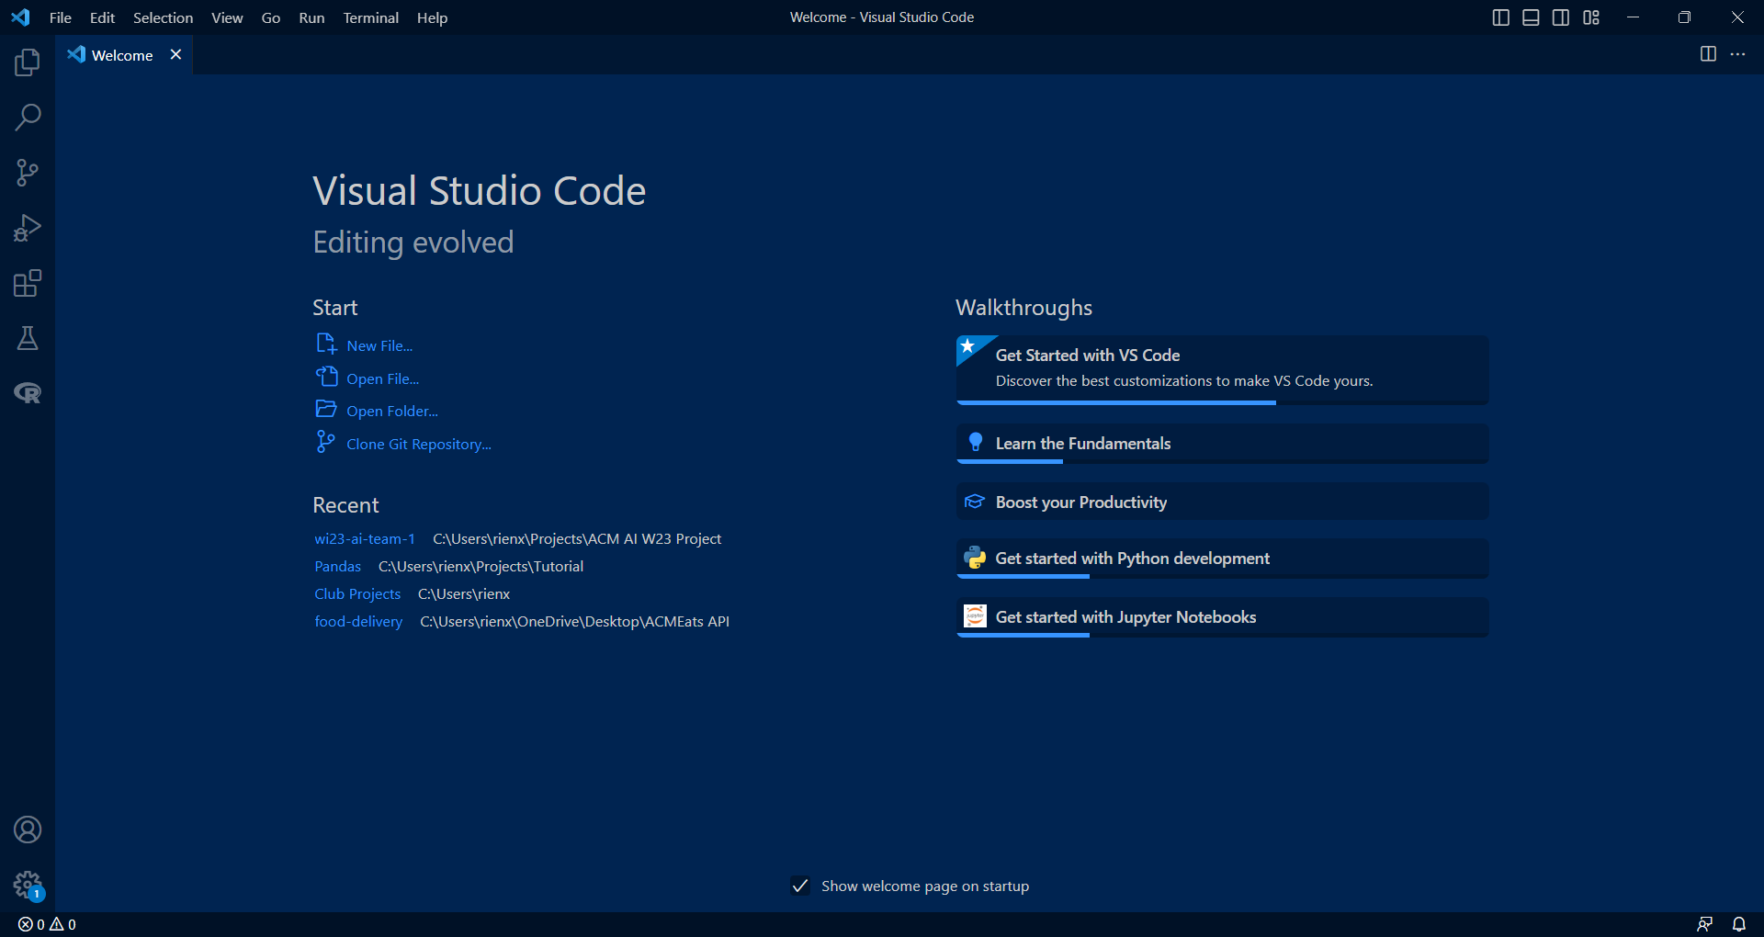Open the Terminal menu
Screen dimensions: 1764x937
point(371,17)
